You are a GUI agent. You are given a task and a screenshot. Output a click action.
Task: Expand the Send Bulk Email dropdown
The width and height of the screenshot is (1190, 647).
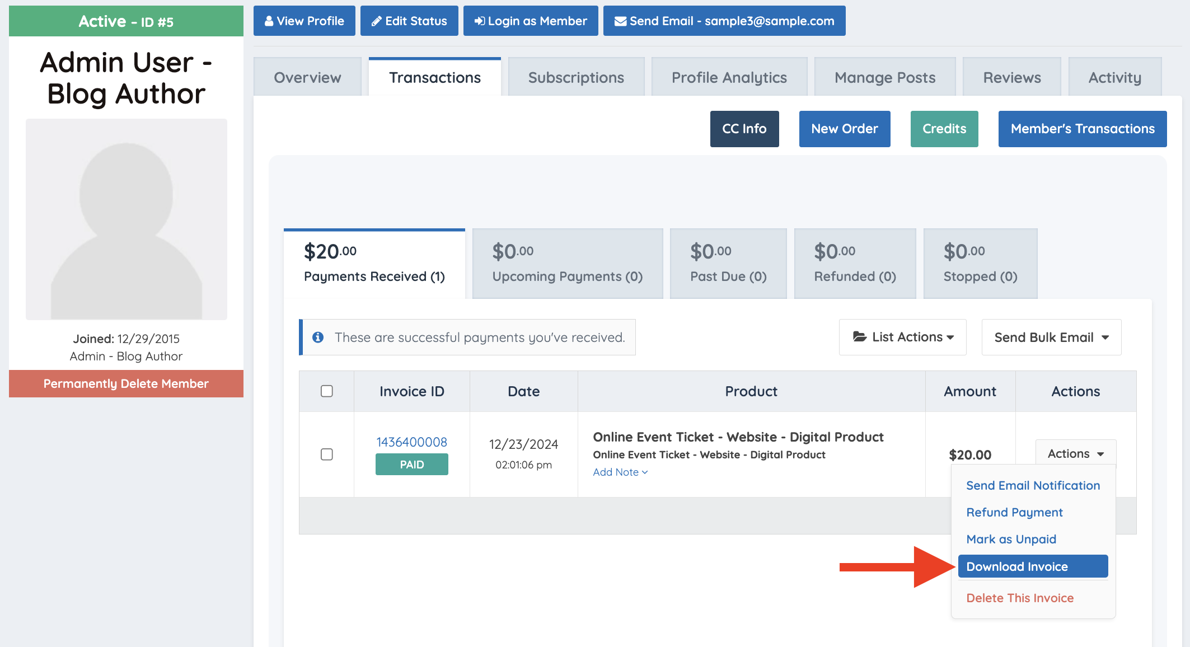pyautogui.click(x=1051, y=337)
